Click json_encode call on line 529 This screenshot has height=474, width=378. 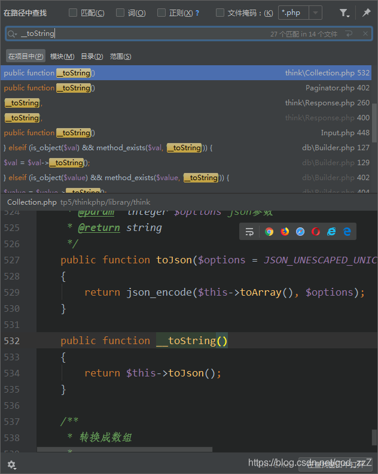[x=159, y=293]
